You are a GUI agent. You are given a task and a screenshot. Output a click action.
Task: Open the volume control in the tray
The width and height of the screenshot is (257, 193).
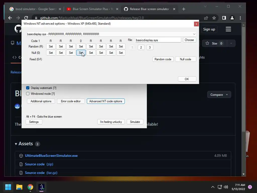[226, 187]
